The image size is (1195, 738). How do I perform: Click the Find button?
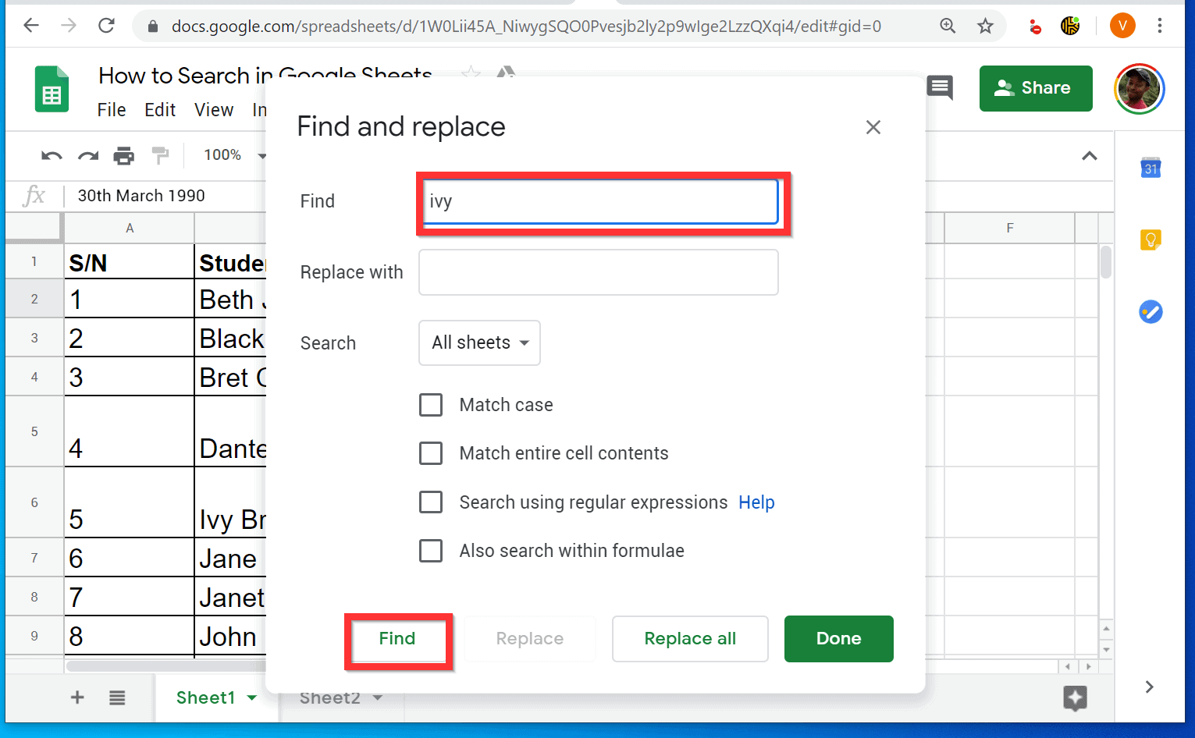(397, 639)
